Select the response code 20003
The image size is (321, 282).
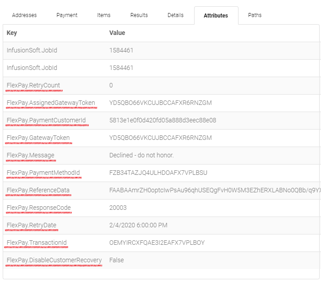(x=118, y=208)
